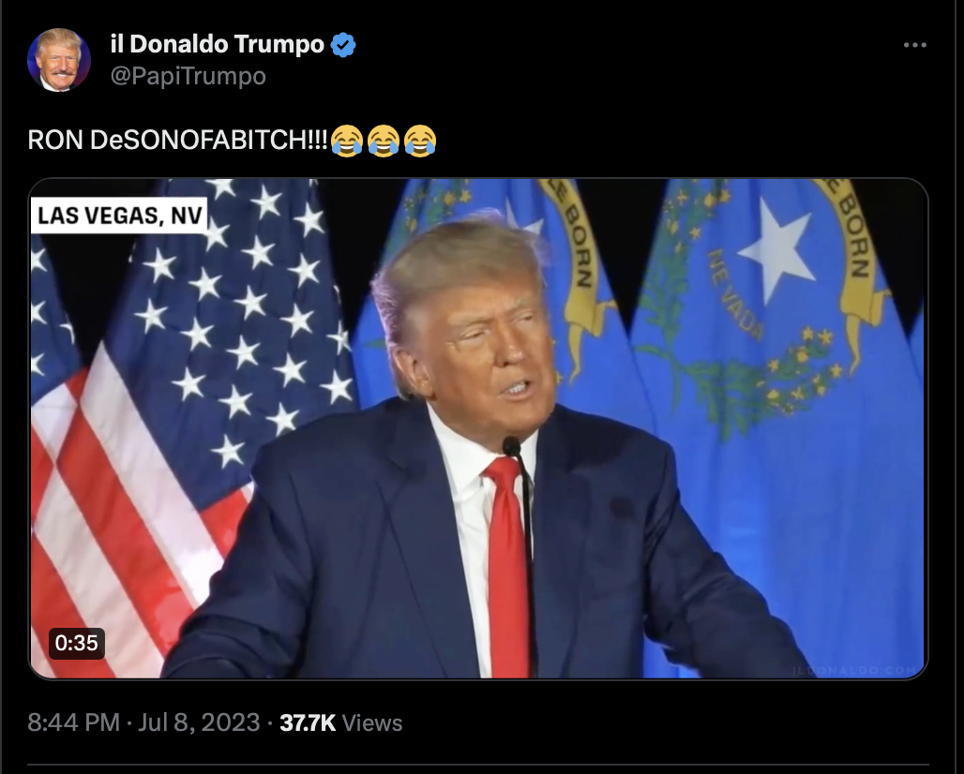Click the RON DeSONOFABITCH!!! tweet text
Image resolution: width=964 pixels, height=774 pixels.
coord(177,140)
